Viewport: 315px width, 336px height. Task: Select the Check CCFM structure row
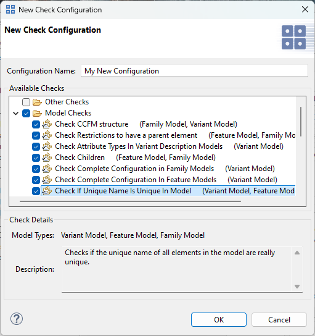[146, 124]
